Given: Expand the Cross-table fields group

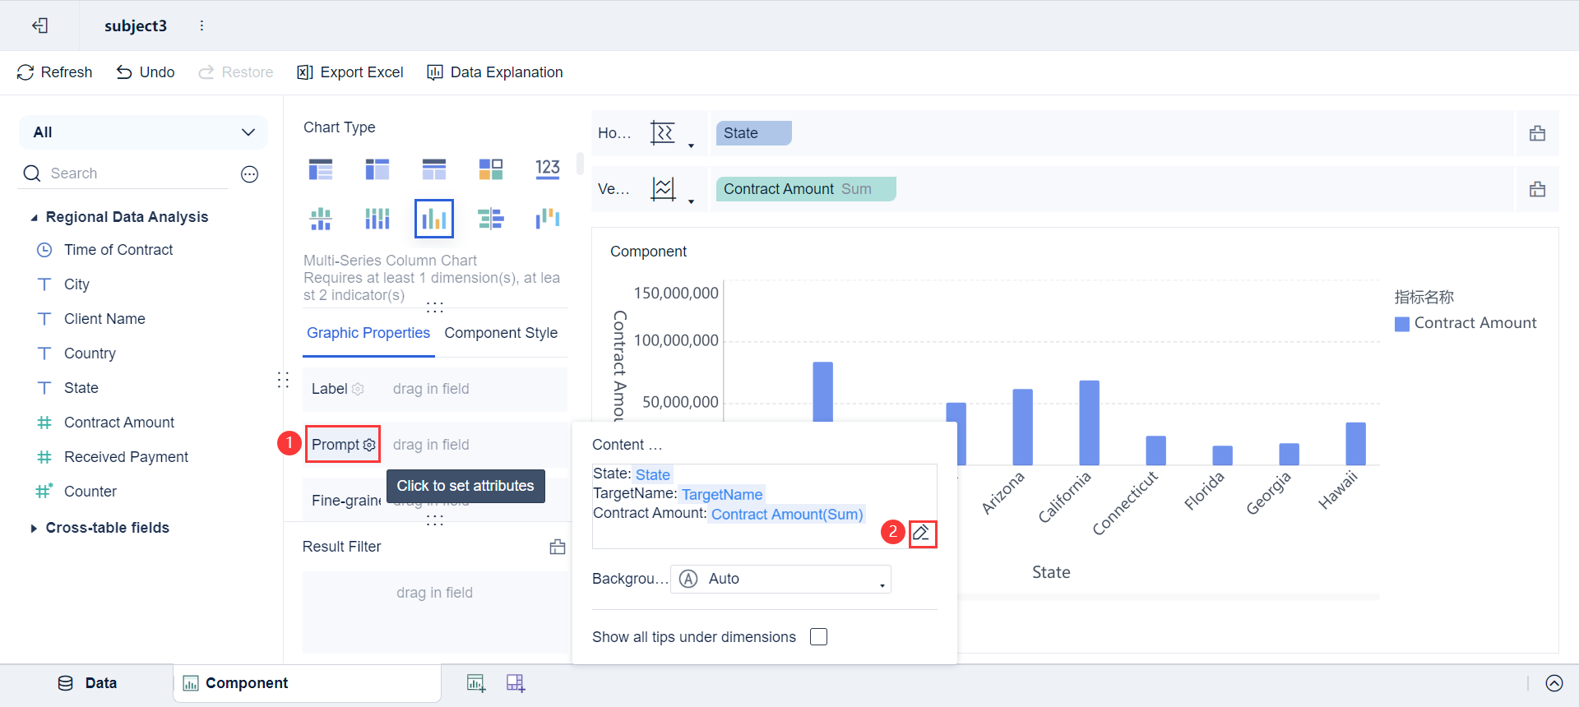Looking at the screenshot, I should pyautogui.click(x=34, y=528).
